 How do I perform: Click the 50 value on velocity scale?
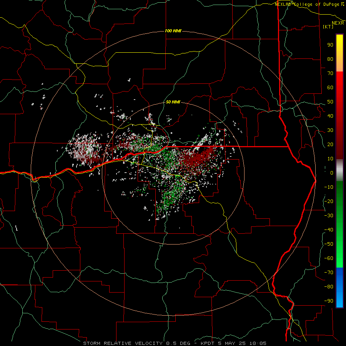[x=330, y=102]
